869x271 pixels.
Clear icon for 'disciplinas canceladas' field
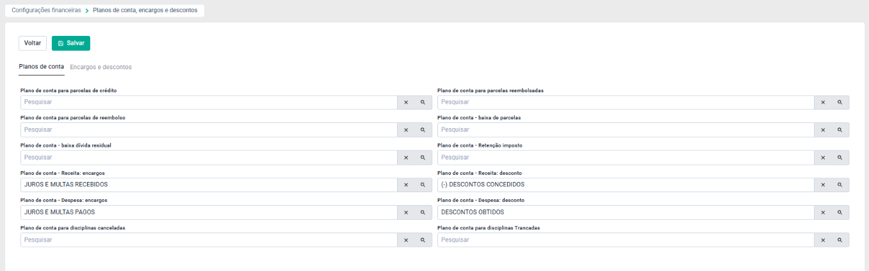pyautogui.click(x=406, y=240)
